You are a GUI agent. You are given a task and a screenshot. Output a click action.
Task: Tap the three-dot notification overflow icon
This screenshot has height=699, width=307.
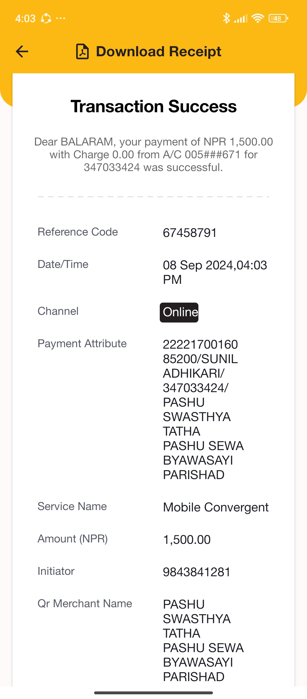click(x=61, y=18)
